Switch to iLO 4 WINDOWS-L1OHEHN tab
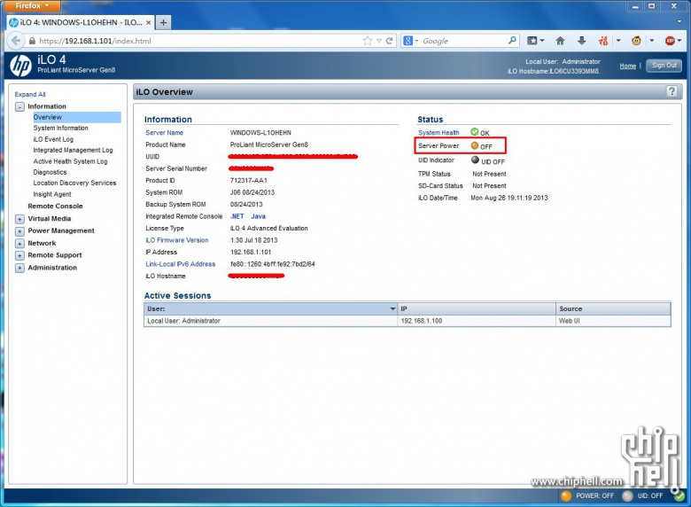 point(81,22)
